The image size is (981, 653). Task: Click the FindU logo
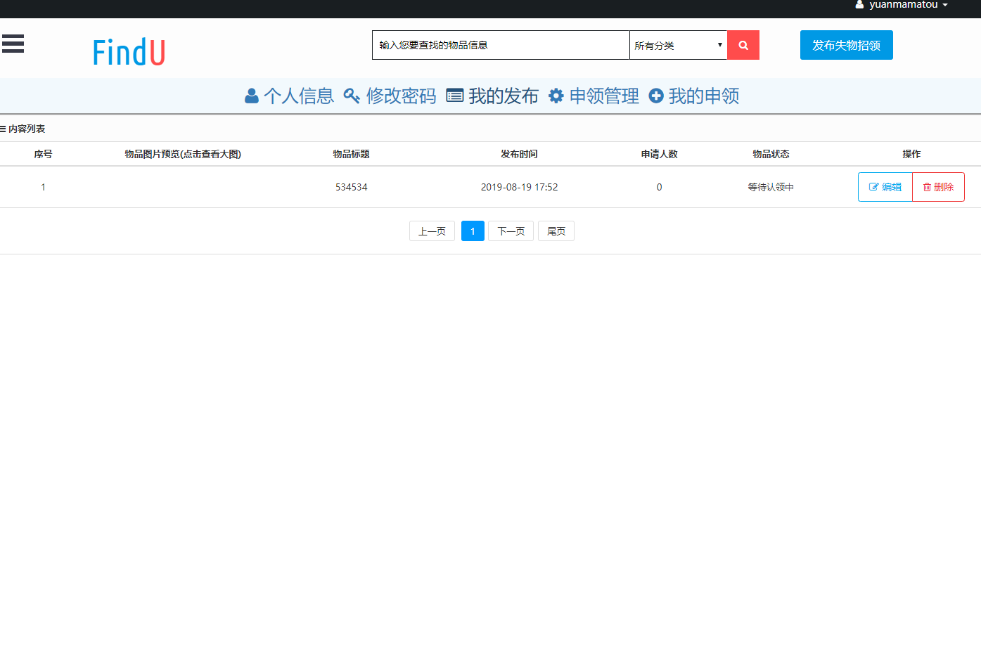coord(129,53)
